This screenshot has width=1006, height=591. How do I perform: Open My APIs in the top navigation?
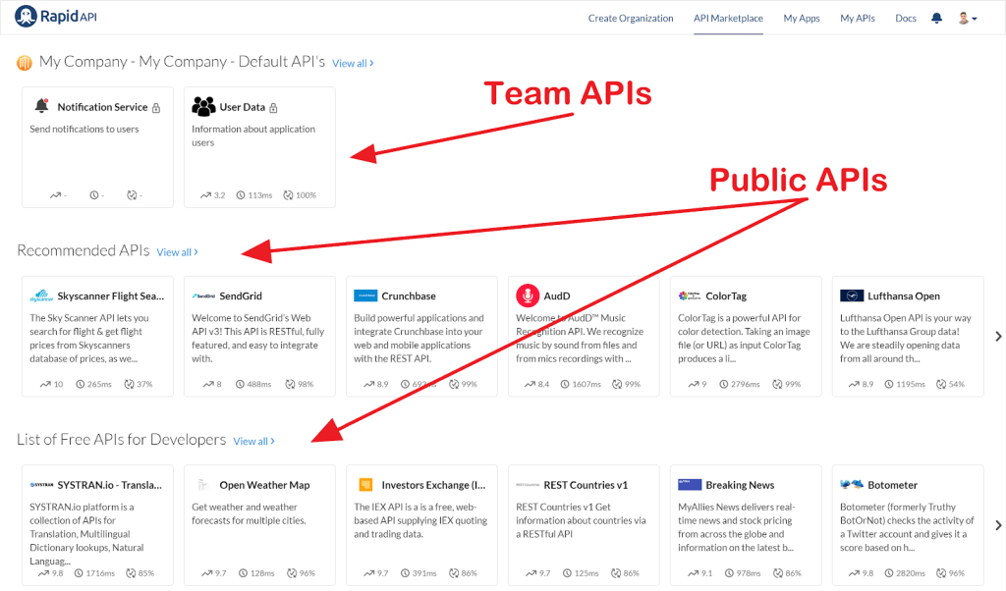point(858,18)
